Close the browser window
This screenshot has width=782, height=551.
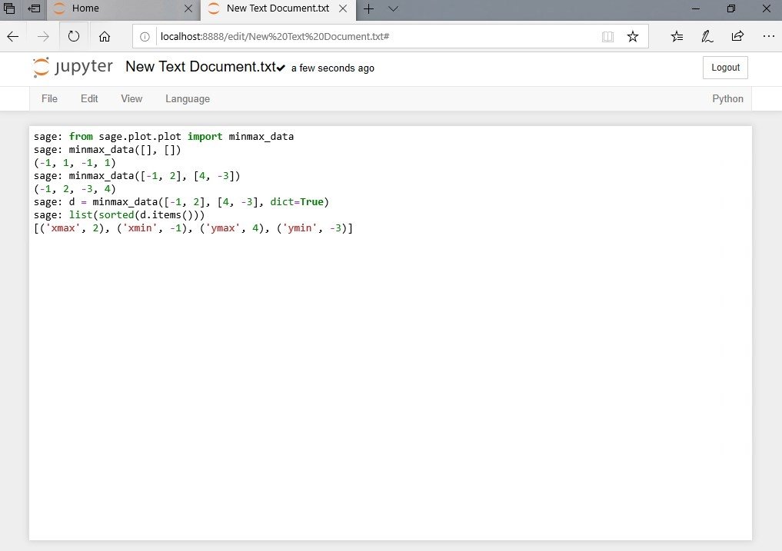pyautogui.click(x=767, y=8)
